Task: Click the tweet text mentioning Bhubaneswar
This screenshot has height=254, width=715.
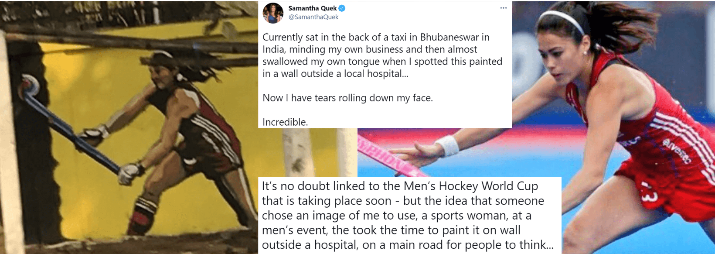Action: pyautogui.click(x=382, y=55)
